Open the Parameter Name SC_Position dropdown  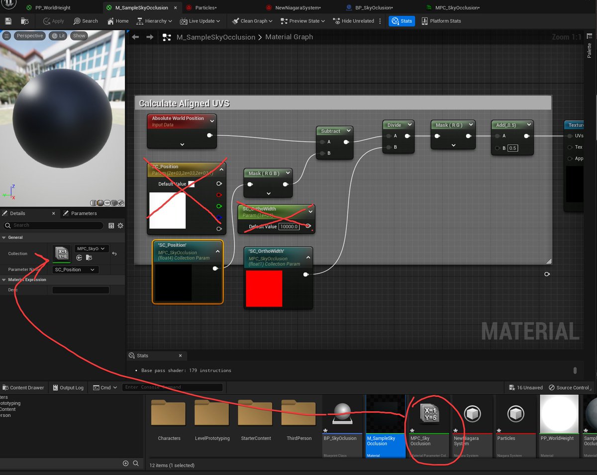(x=75, y=269)
